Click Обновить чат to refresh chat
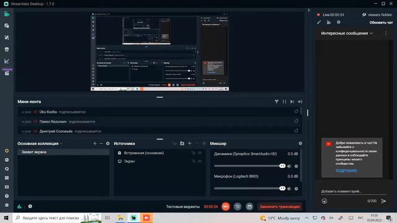The image size is (397, 223). click(381, 22)
